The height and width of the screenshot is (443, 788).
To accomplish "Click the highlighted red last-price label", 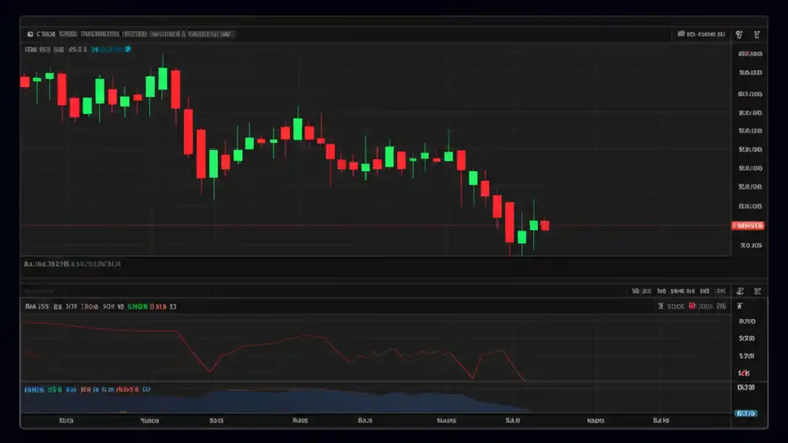I will pos(747,225).
